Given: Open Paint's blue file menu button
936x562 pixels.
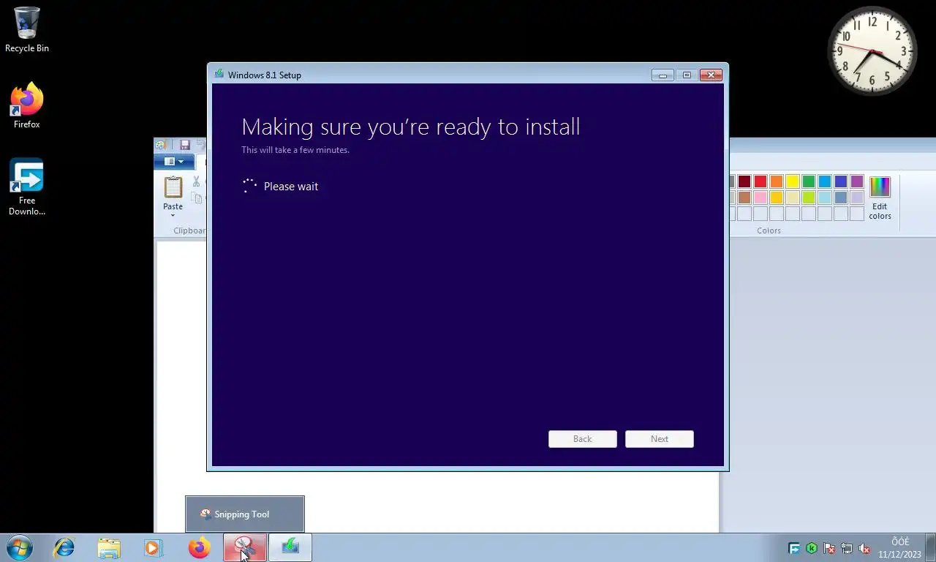Looking at the screenshot, I should click(x=174, y=161).
